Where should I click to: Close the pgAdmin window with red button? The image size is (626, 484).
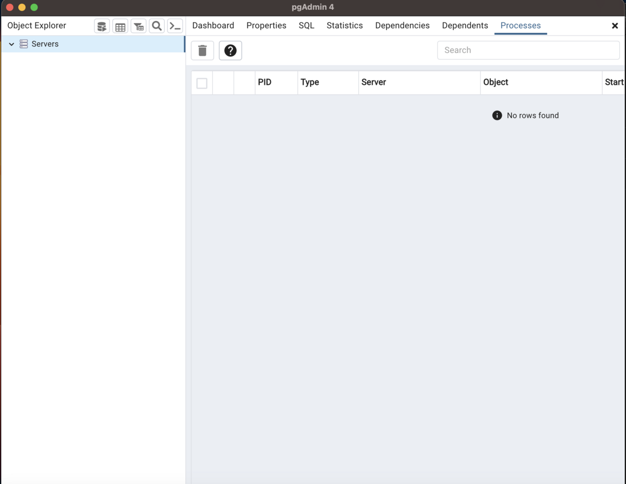pos(9,7)
